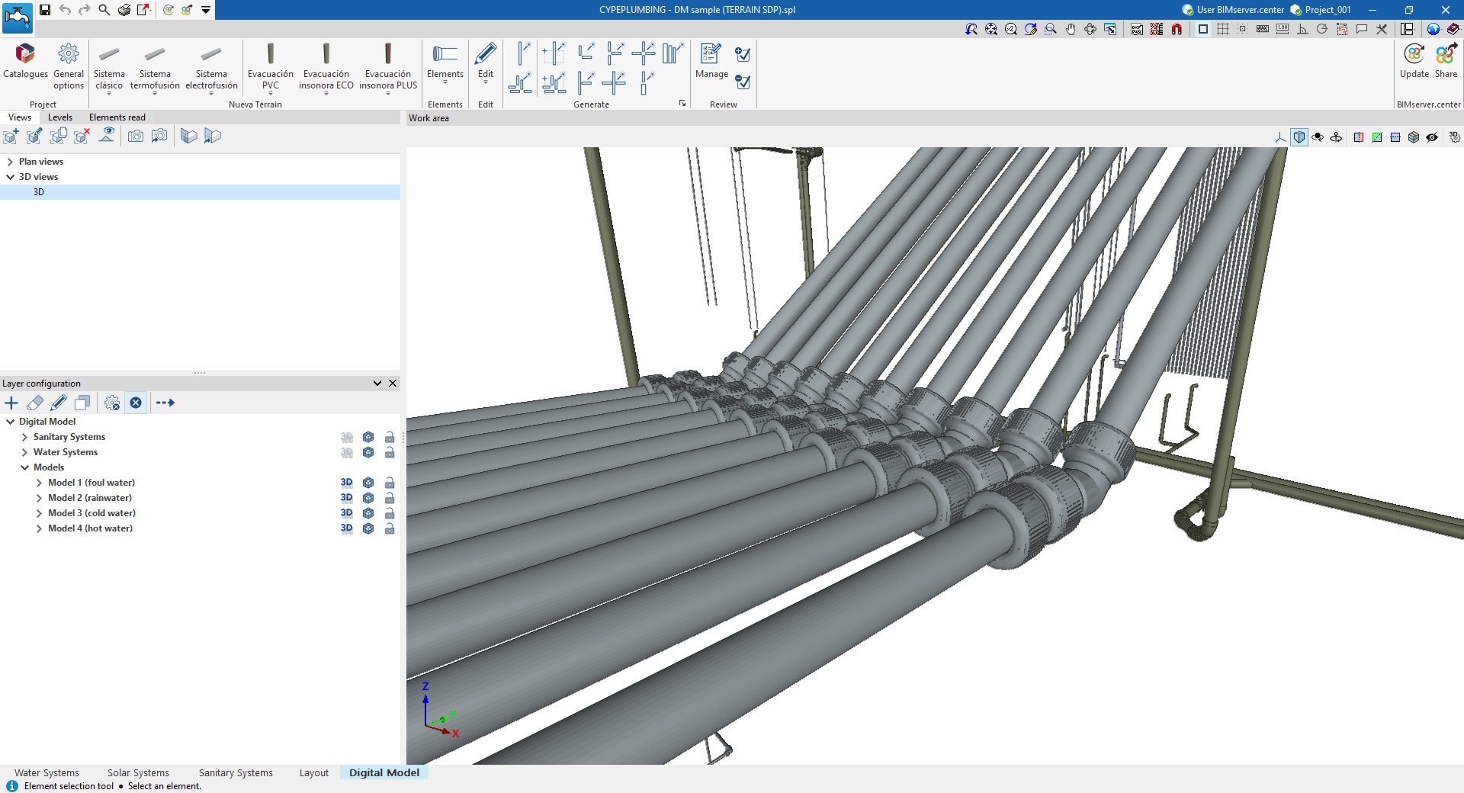Collapse the Layer configuration panel
The height and width of the screenshot is (793, 1464).
coord(377,384)
